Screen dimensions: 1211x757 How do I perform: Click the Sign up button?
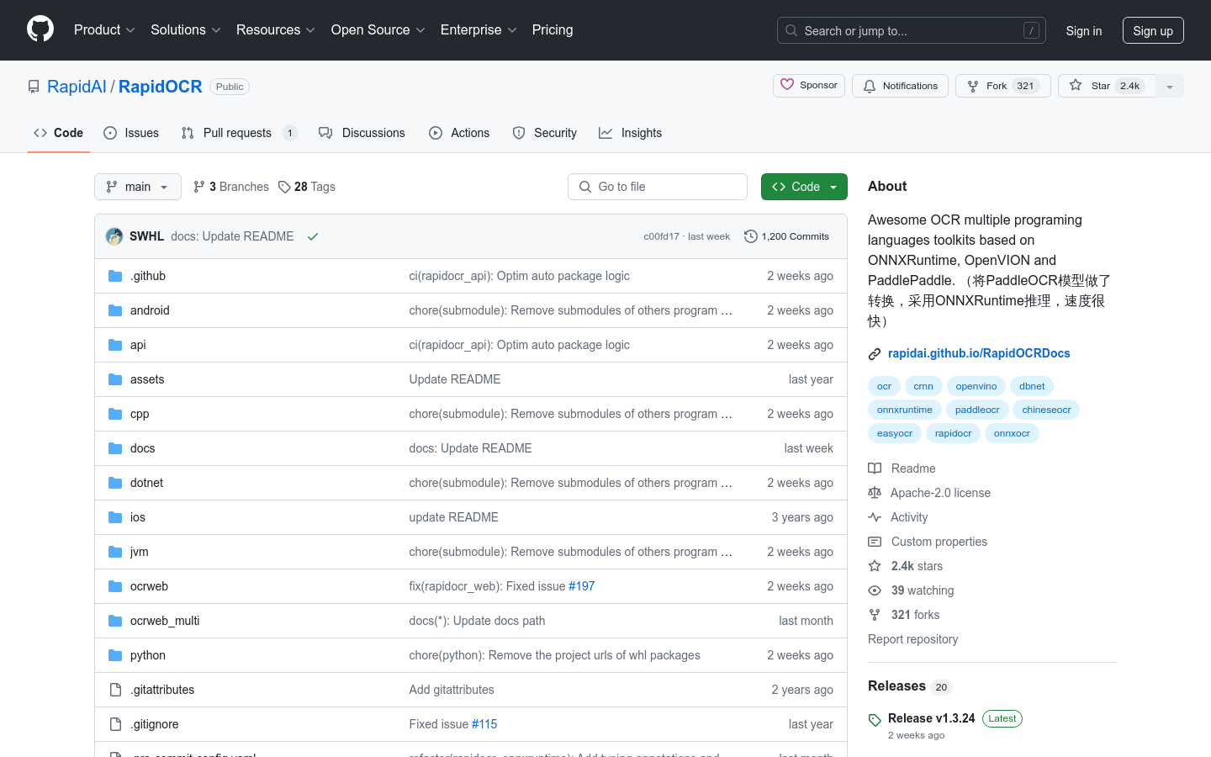[x=1153, y=30]
